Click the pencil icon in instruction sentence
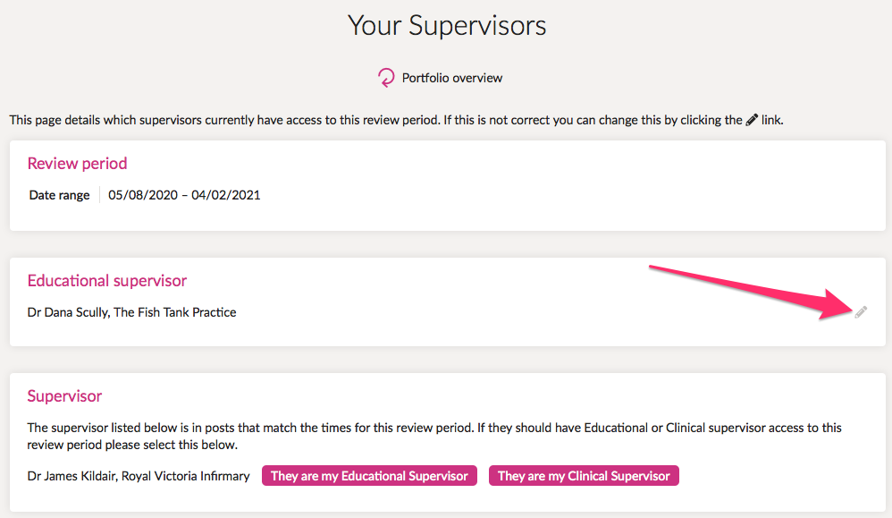The height and width of the screenshot is (518, 892). pyautogui.click(x=752, y=120)
